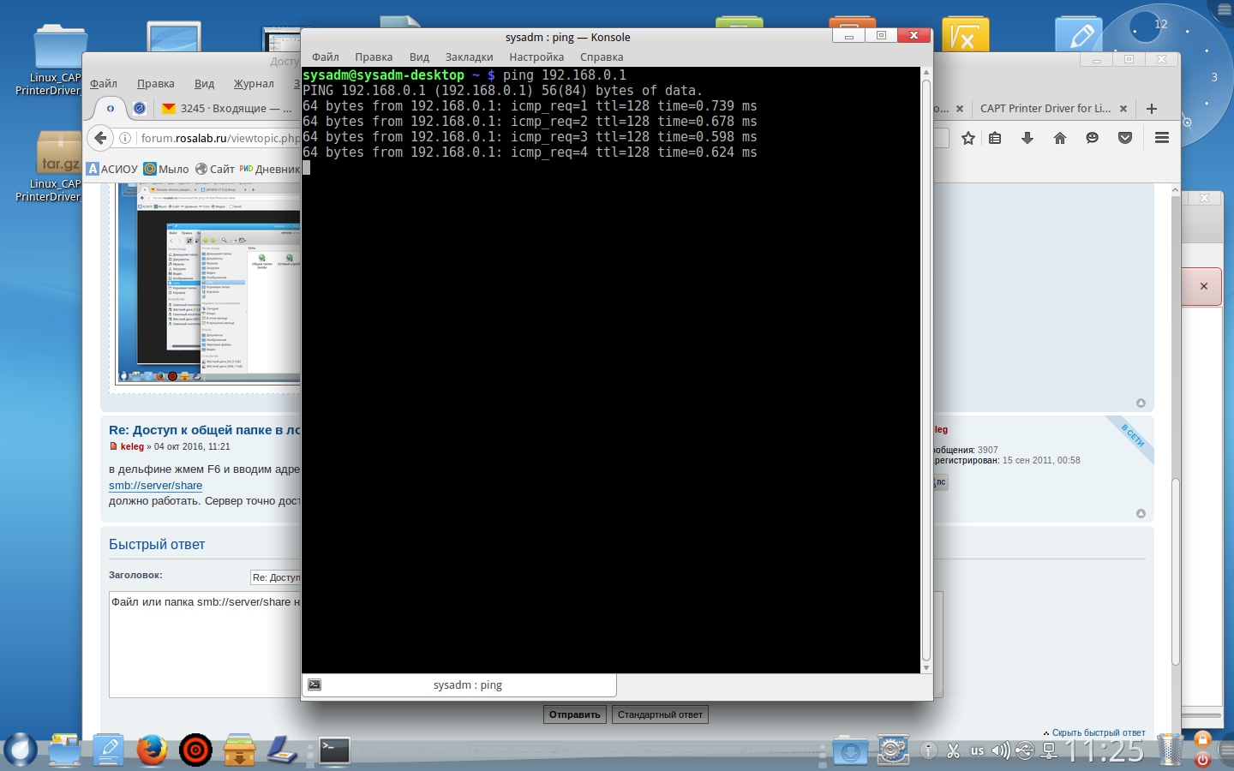Close the CAPT Printer Driver tab
The height and width of the screenshot is (771, 1234).
pos(1123,109)
